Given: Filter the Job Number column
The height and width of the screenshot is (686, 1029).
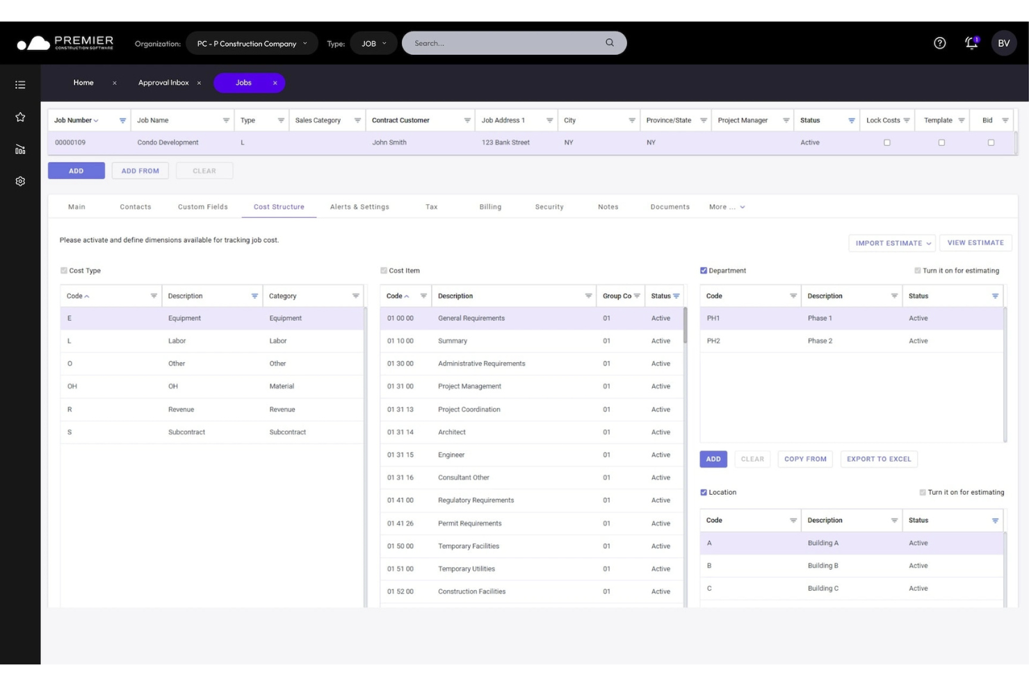Looking at the screenshot, I should pyautogui.click(x=122, y=120).
